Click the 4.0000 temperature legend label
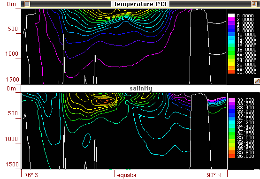 245,23
